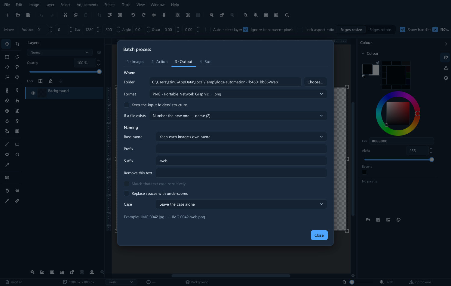Click the Save floppy disk icon
This screenshot has height=286, width=451.
pyautogui.click(x=28, y=15)
